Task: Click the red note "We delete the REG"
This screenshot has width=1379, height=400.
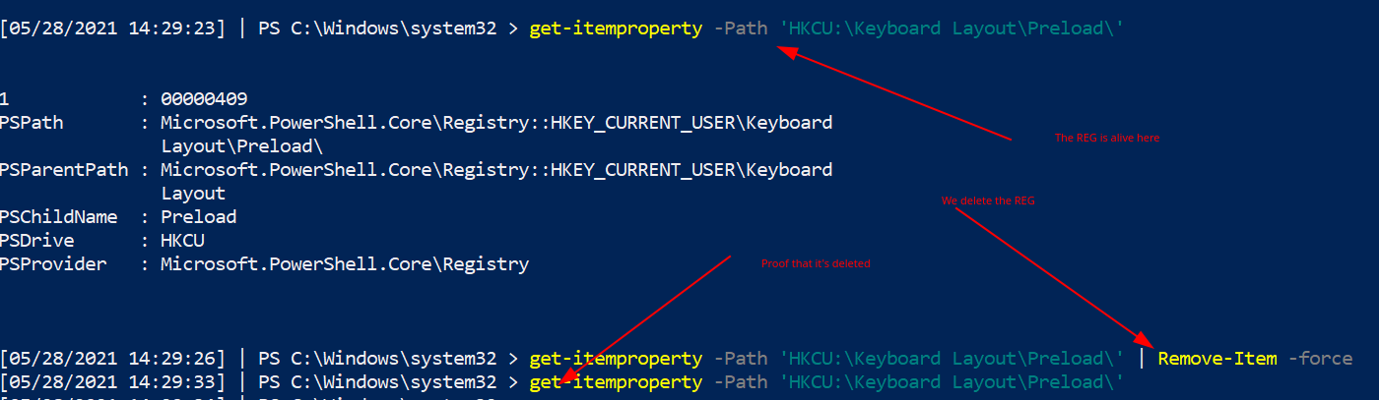Action: (x=988, y=200)
